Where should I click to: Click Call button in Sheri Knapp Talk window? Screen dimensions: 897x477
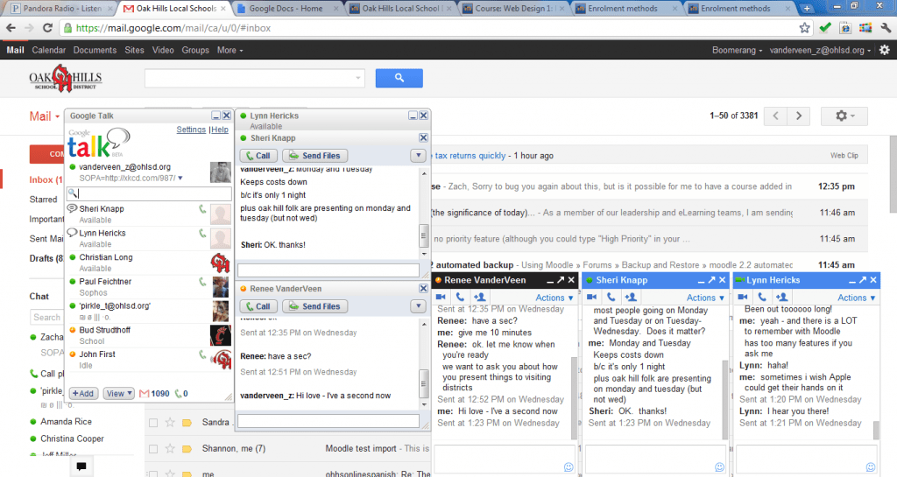point(258,156)
